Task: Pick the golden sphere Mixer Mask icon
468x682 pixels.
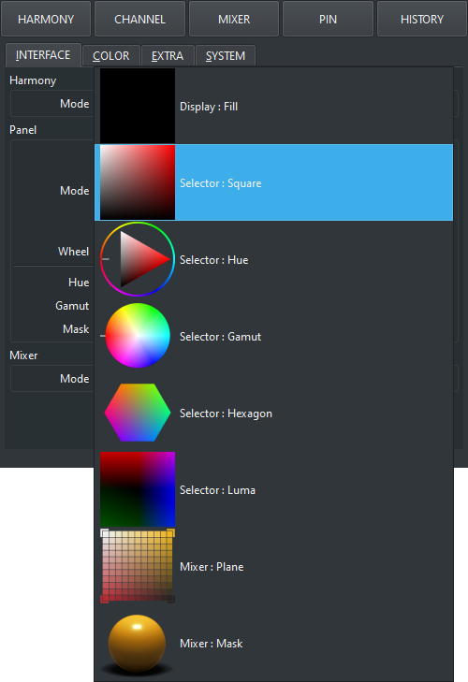Action: (138, 645)
